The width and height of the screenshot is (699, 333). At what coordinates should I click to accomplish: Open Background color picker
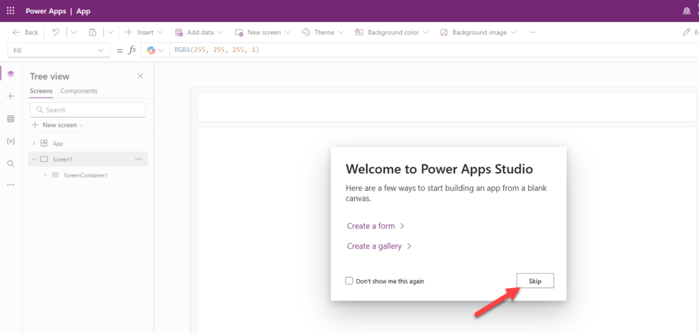click(391, 33)
